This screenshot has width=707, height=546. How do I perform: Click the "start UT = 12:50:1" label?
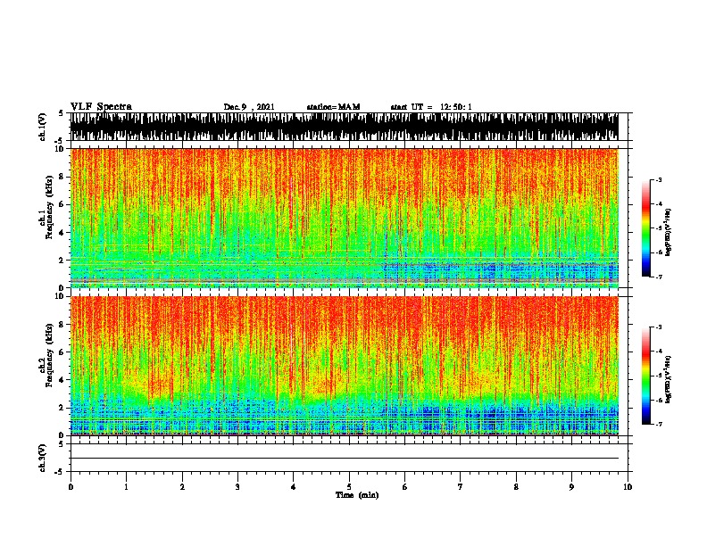pos(431,107)
